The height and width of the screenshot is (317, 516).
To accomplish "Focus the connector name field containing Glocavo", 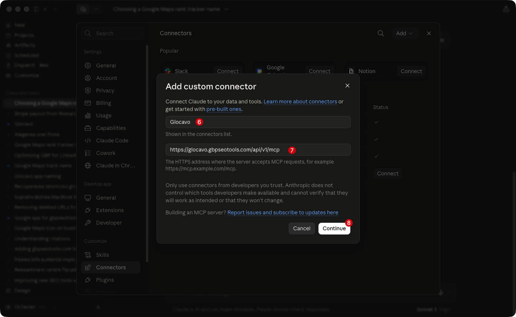I will [x=258, y=122].
